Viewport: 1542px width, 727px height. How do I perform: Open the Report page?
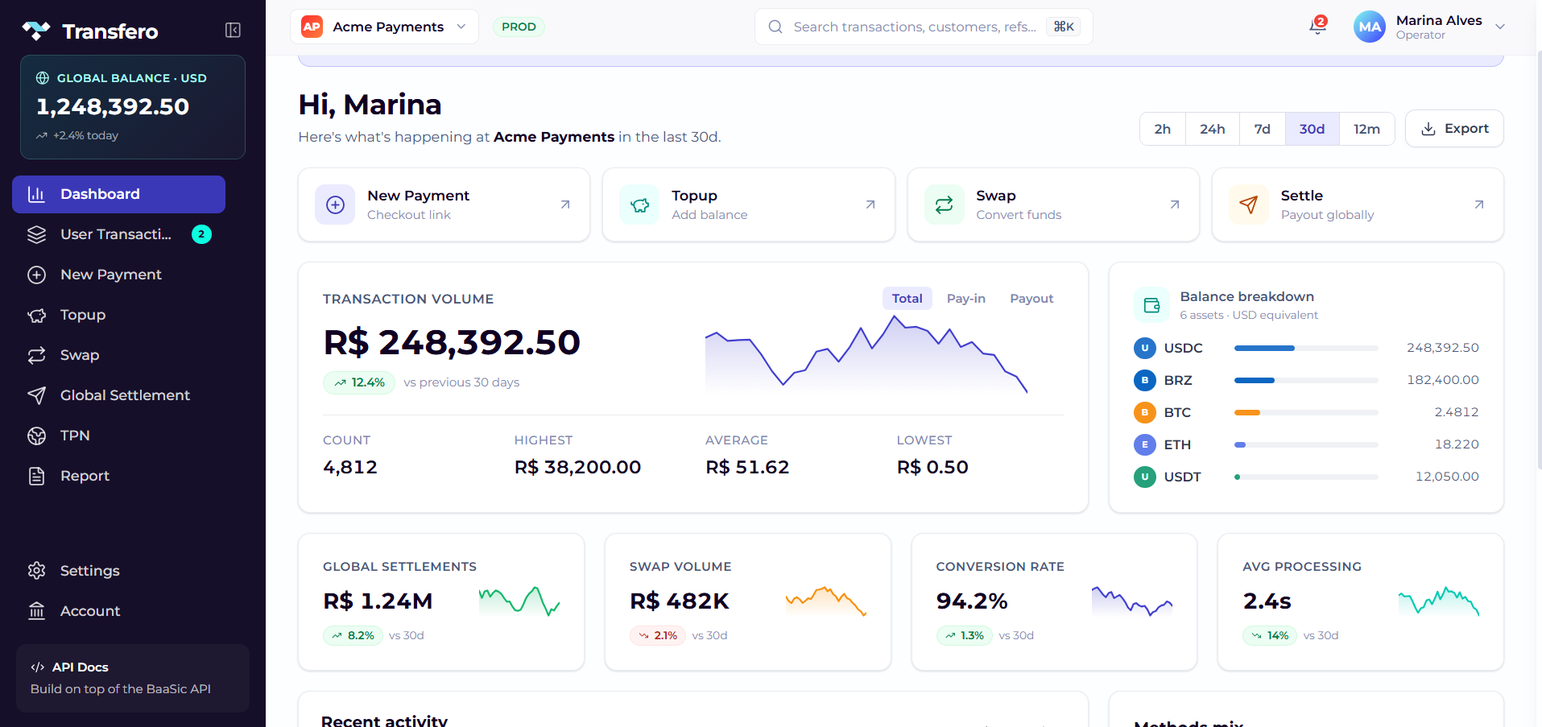click(x=118, y=476)
